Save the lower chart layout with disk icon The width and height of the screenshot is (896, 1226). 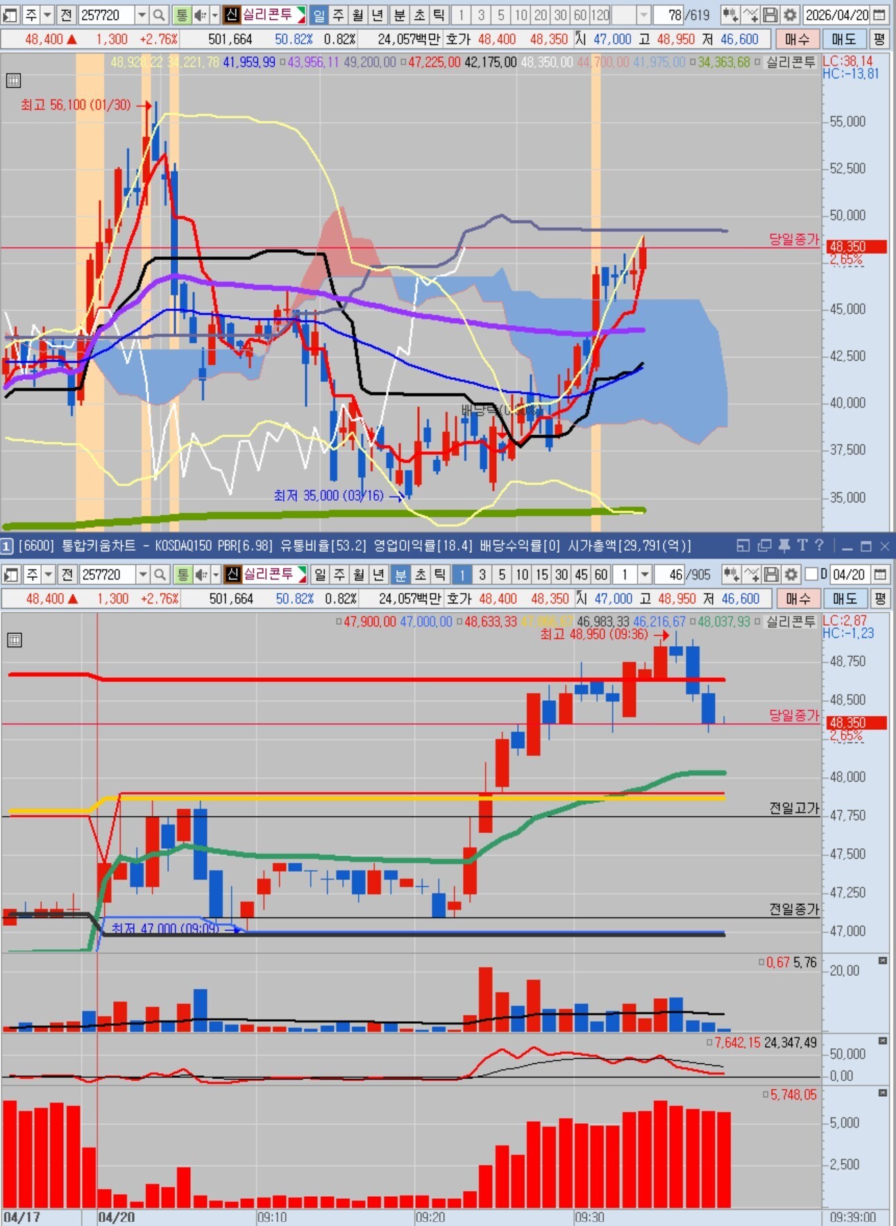coord(771,574)
